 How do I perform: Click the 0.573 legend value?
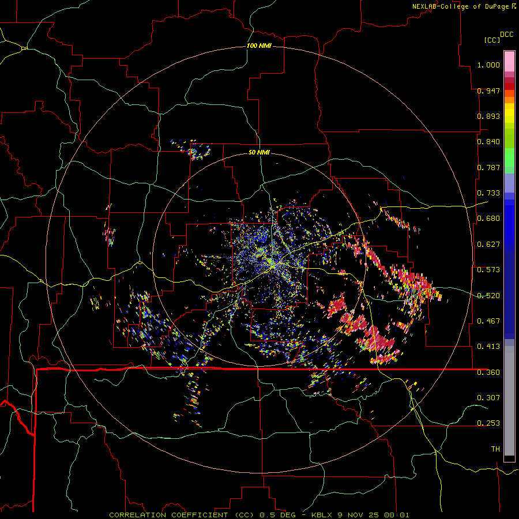coord(488,270)
